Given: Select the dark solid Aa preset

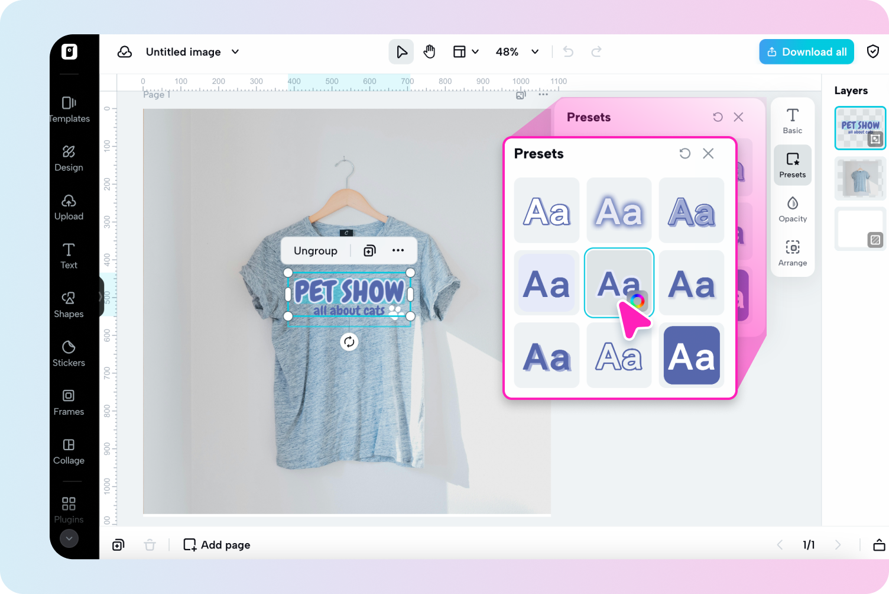Looking at the screenshot, I should click(691, 355).
